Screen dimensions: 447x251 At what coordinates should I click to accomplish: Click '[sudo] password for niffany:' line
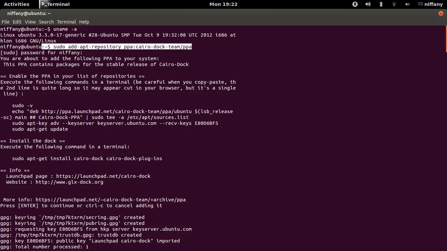[x=42, y=53]
